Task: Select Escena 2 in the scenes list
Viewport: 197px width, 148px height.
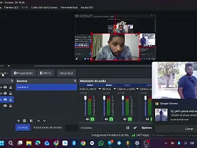Action: 46,87
